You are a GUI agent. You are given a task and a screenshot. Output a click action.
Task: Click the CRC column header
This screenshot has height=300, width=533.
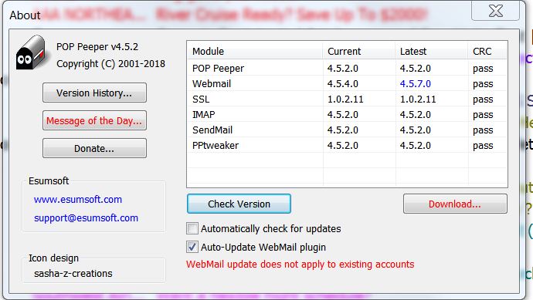pyautogui.click(x=487, y=51)
